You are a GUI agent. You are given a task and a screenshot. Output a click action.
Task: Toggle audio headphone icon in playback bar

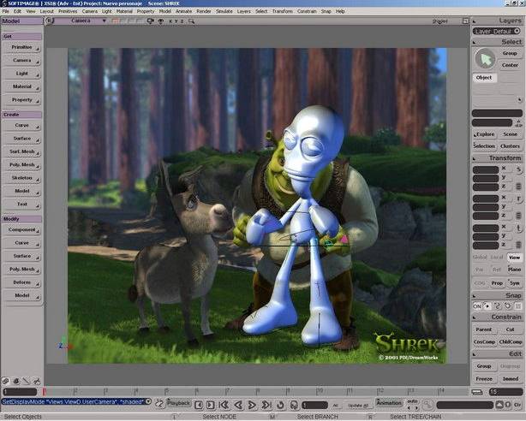294,405
